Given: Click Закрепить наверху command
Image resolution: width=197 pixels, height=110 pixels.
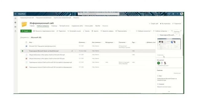Looking at the screenshot, I should coord(107,31).
